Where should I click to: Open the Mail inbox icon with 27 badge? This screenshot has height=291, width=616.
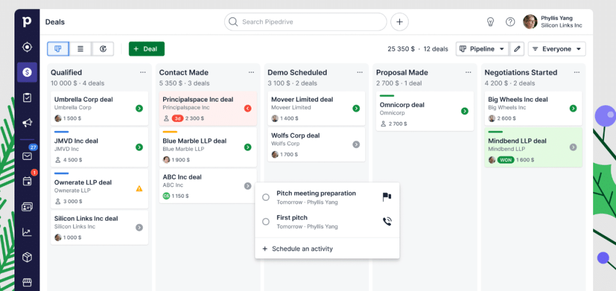[26, 156]
